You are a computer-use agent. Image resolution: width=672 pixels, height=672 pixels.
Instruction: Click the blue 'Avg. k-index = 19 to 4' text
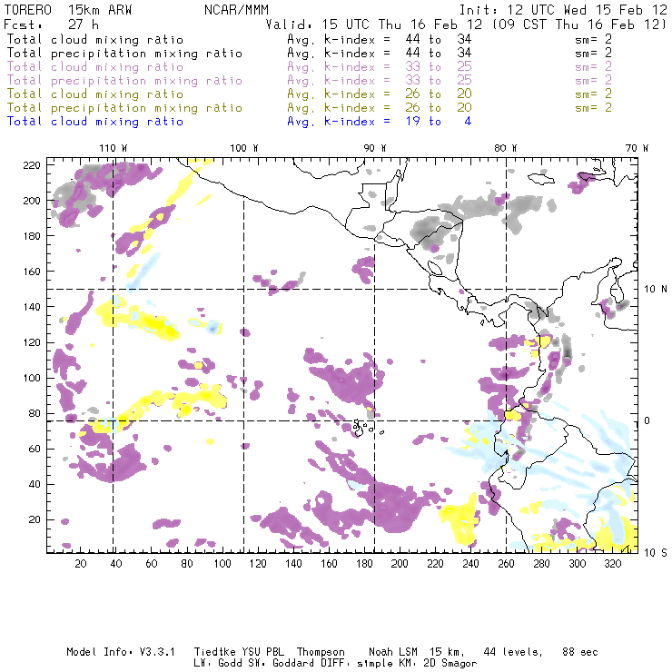380,122
